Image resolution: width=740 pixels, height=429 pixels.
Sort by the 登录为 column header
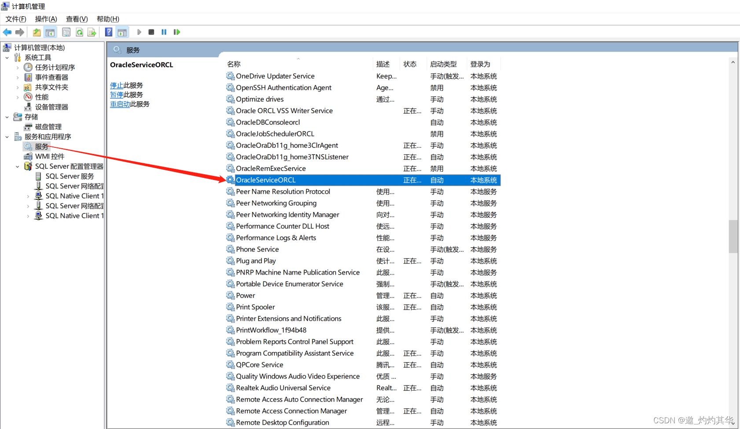coord(483,64)
